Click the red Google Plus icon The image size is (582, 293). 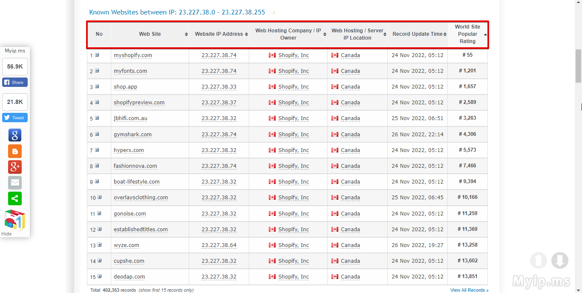point(15,167)
